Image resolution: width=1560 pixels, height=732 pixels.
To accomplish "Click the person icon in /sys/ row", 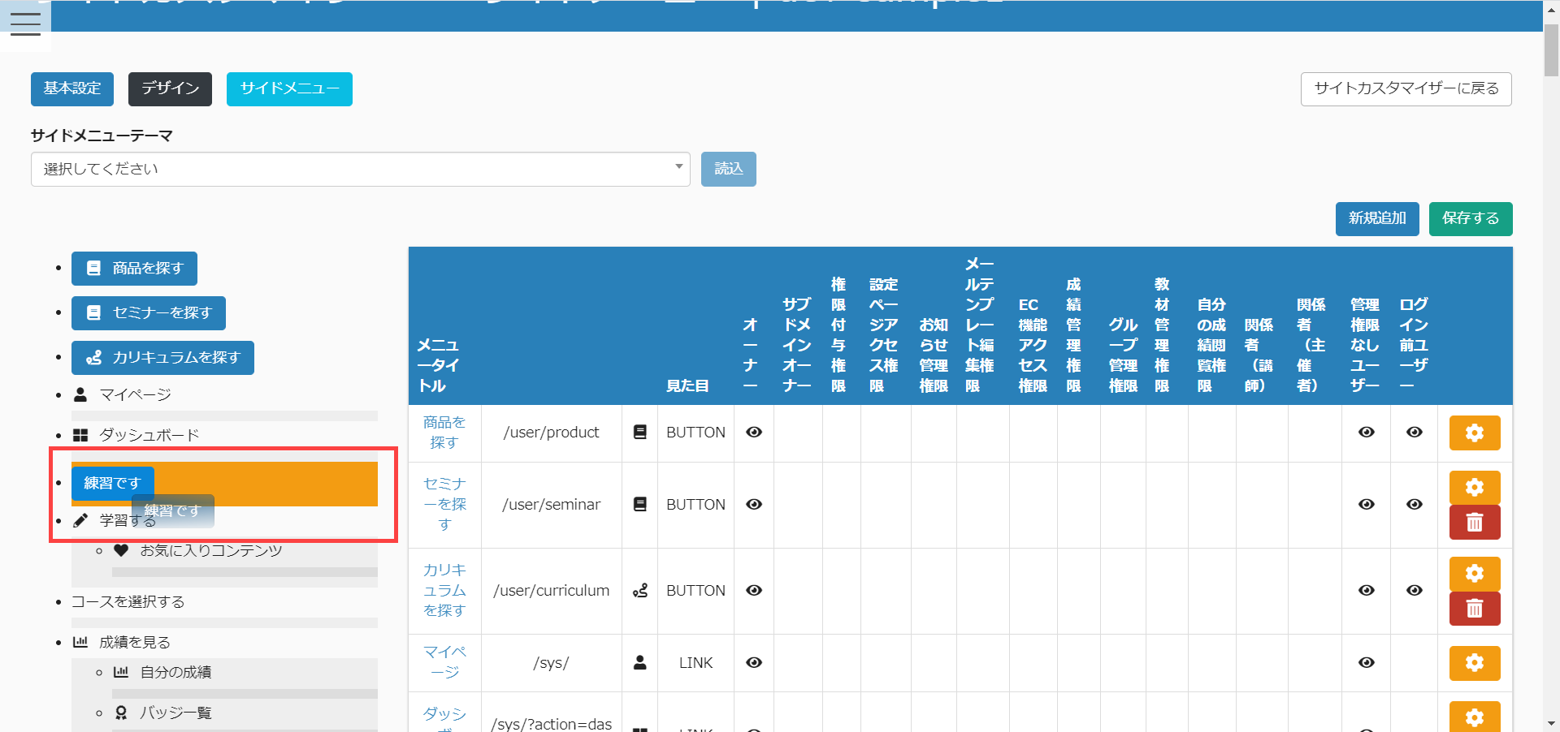I will click(640, 663).
